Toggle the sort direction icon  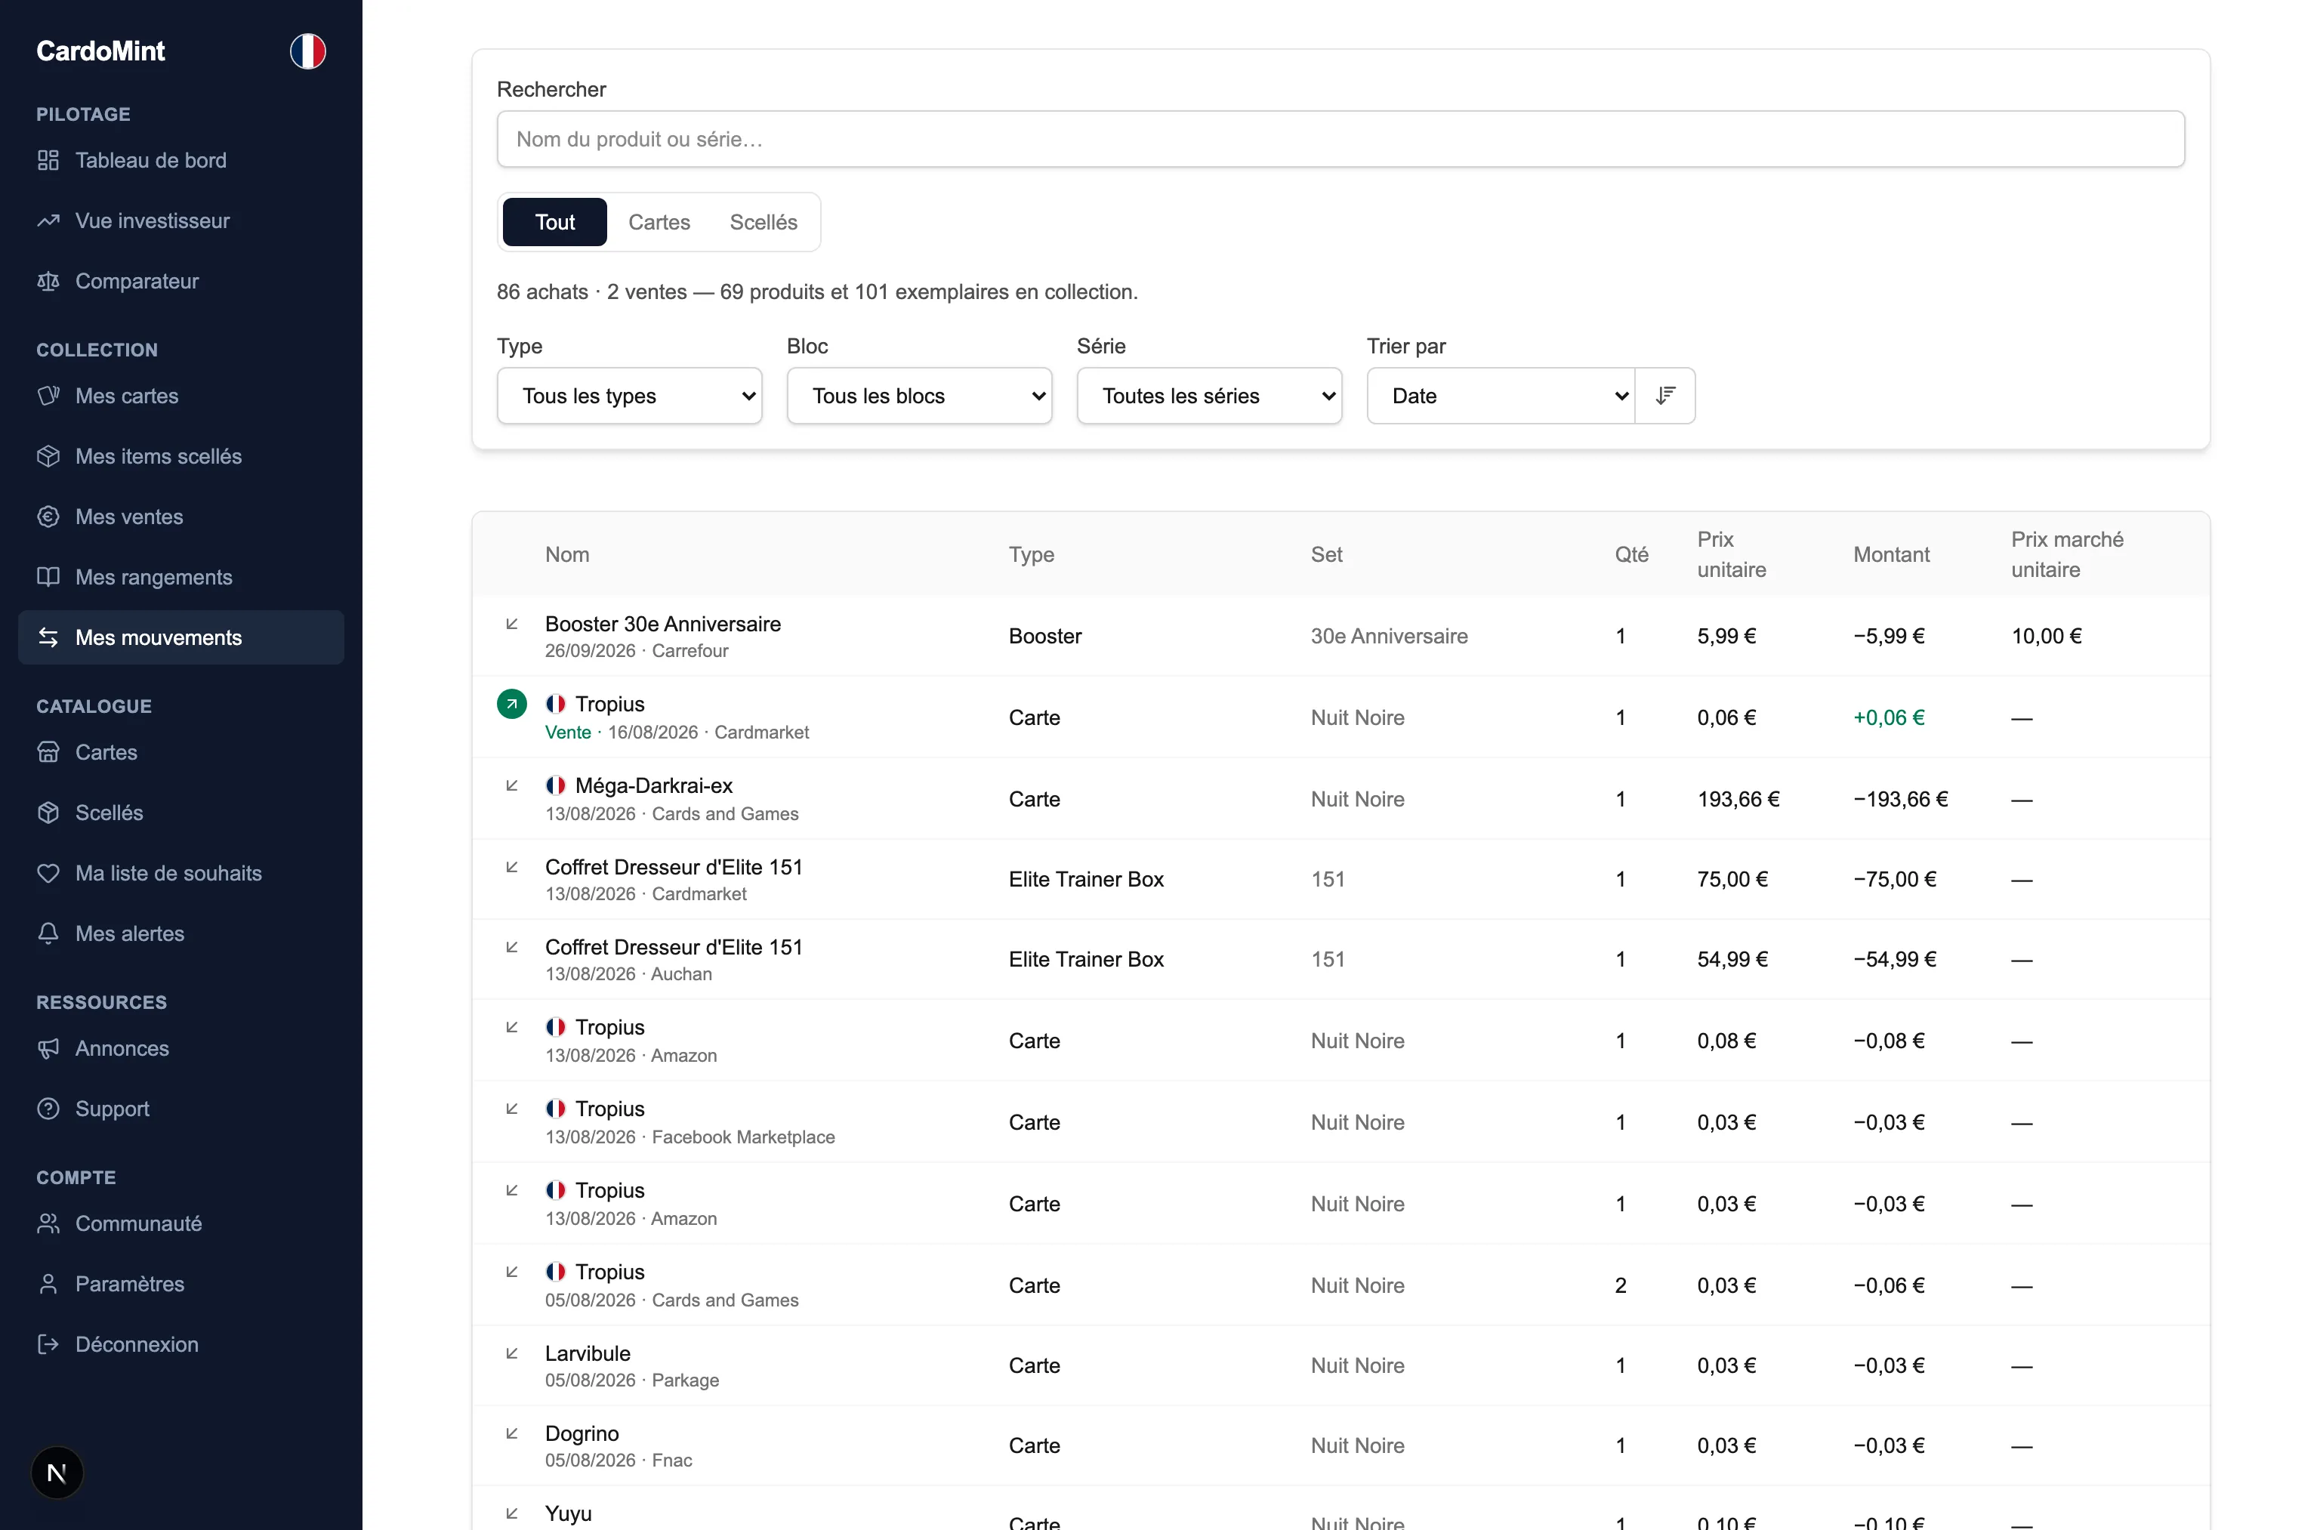[x=1664, y=395]
